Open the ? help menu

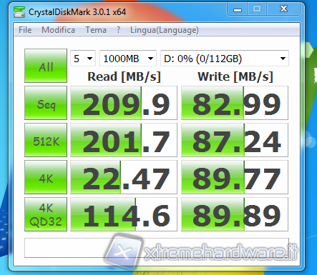(119, 30)
